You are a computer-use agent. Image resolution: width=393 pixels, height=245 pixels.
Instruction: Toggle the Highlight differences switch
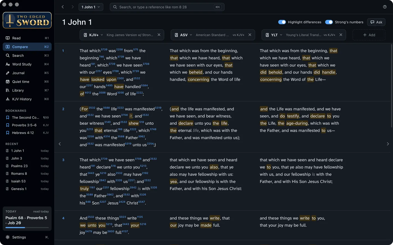282,22
